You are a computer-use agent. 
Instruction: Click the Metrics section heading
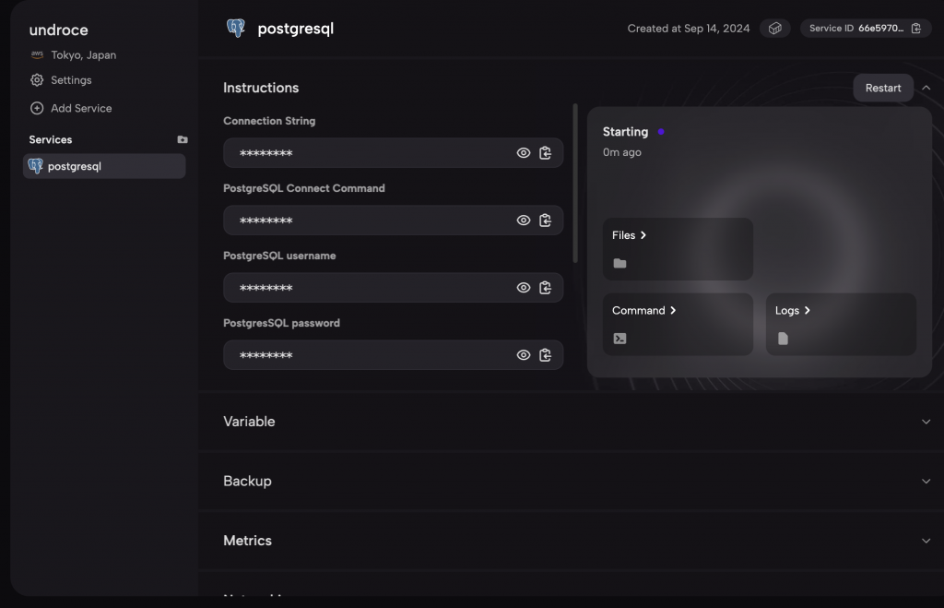(x=247, y=542)
